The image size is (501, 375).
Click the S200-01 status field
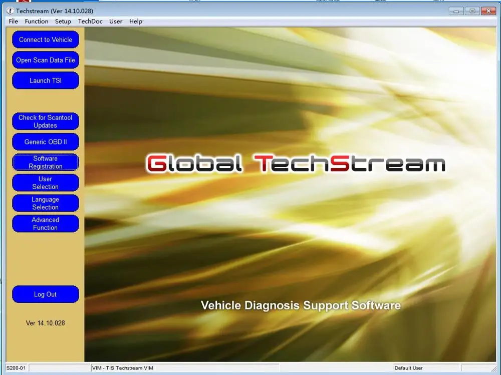coord(17,367)
